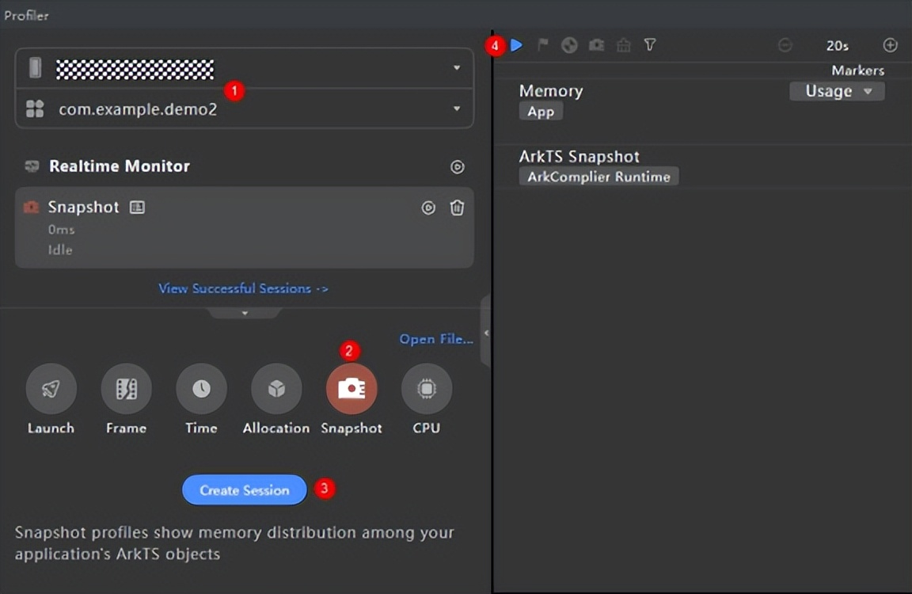Toggle the globe icon in toolbar

coord(569,45)
